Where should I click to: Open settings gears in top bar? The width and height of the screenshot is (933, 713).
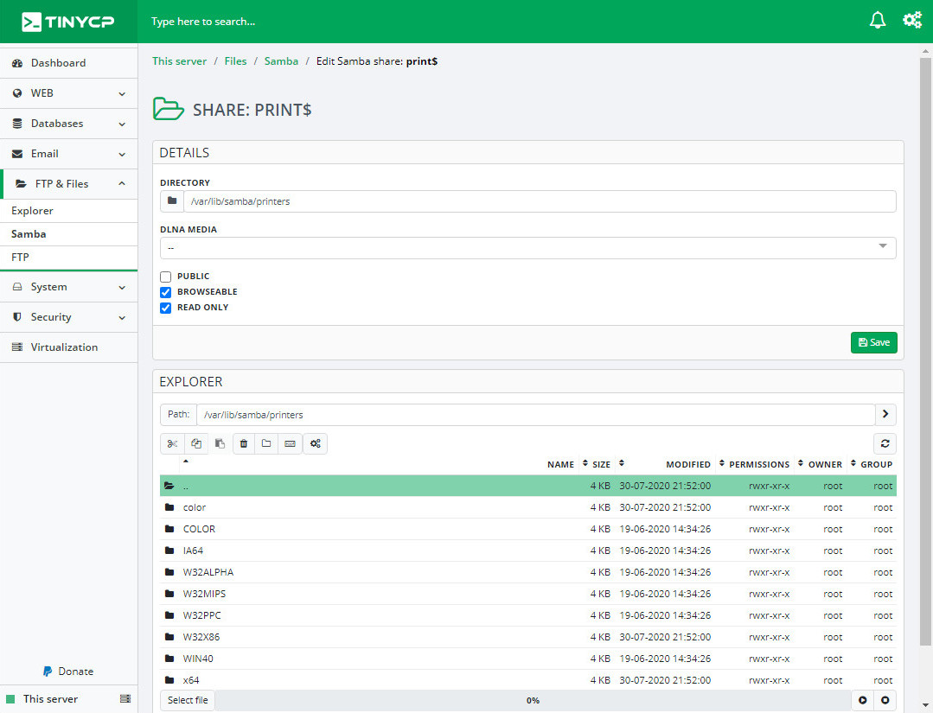(912, 20)
